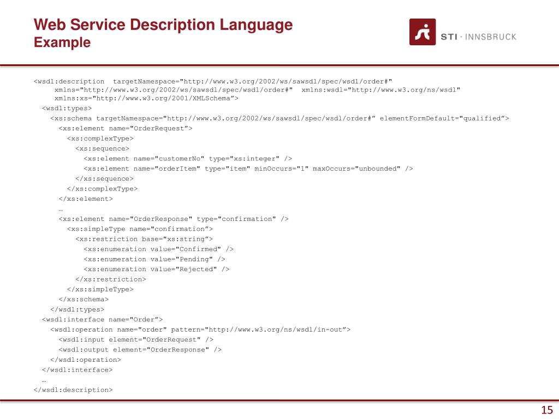Click the wsdl:output element="OrderResponse" line
Image resolution: width=559 pixels, height=419 pixels.
[x=140, y=350]
